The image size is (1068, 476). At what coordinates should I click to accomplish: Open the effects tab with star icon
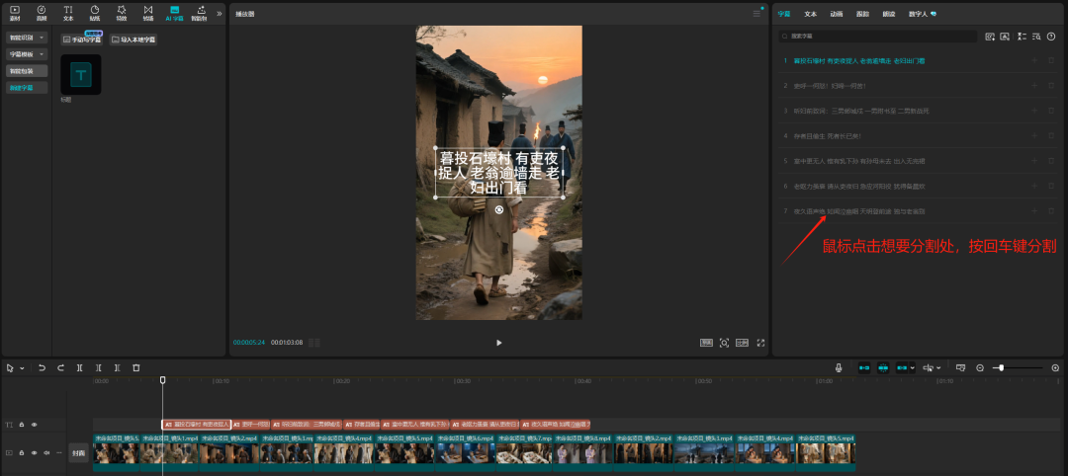[x=122, y=13]
